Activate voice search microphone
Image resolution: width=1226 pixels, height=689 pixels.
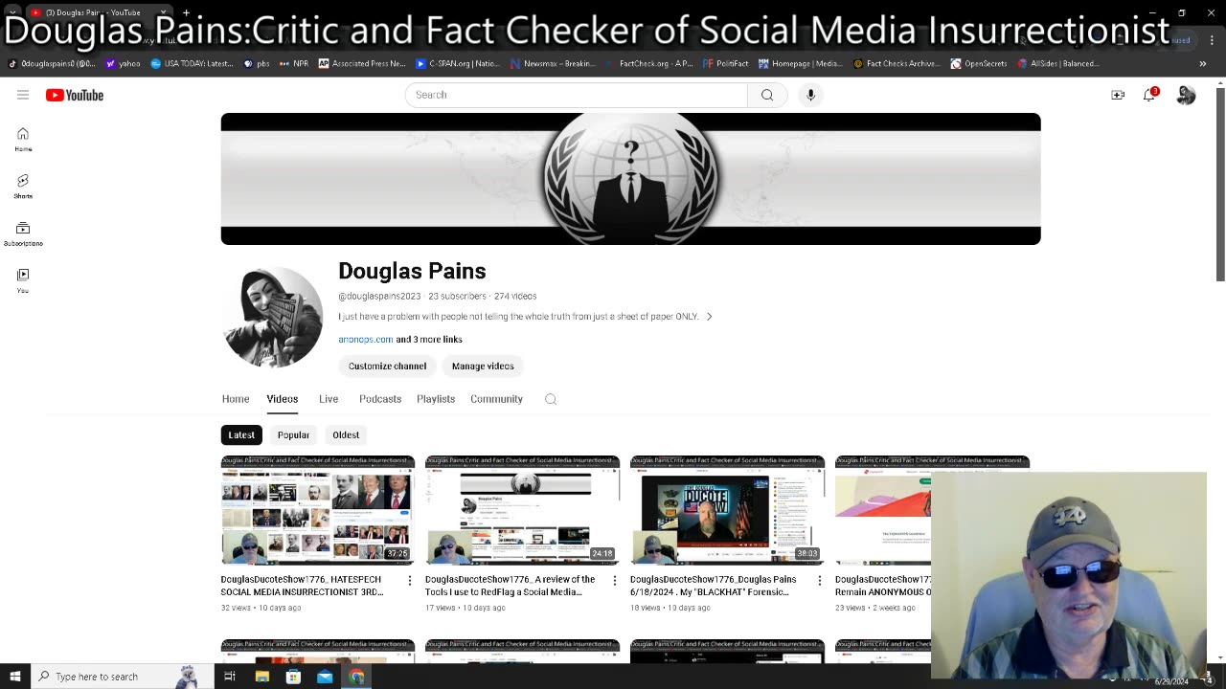pyautogui.click(x=810, y=95)
